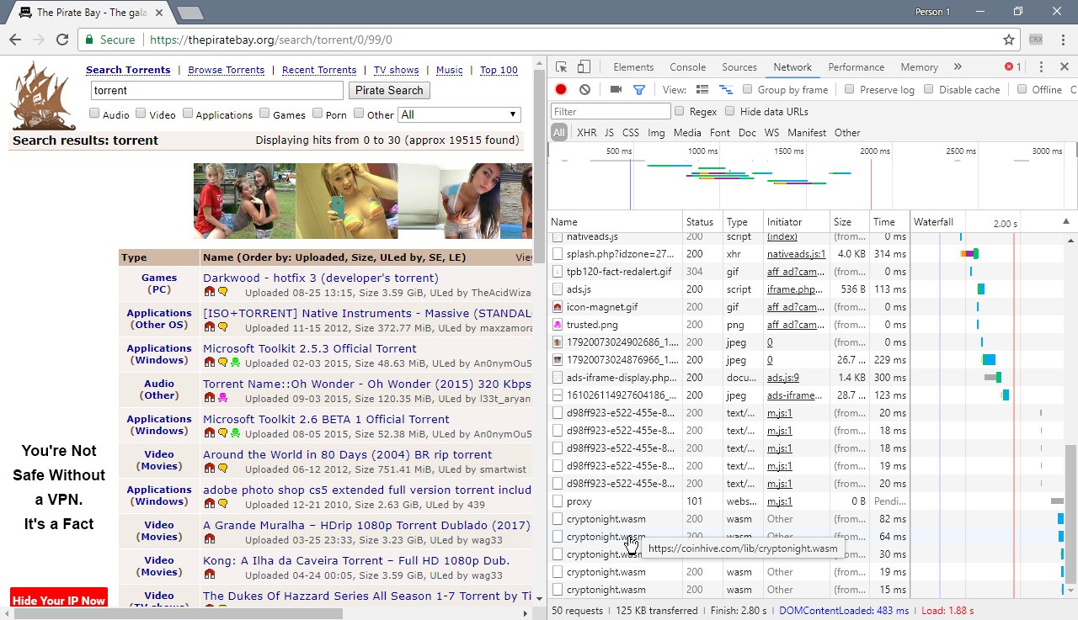Viewport: 1078px width, 620px height.
Task: Click the Hide Your IP Now button
Action: point(59,598)
